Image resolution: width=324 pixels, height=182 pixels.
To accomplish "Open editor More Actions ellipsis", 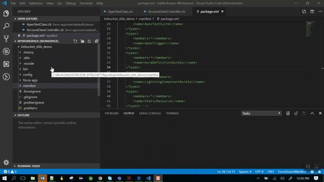I will tap(320, 12).
